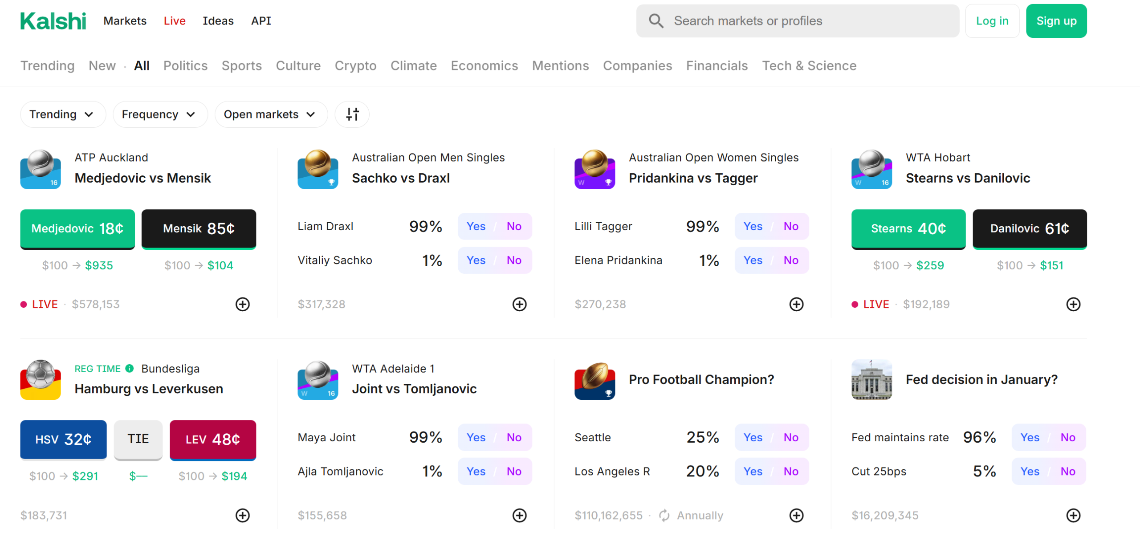Click the Kalshi logo
Screen dimensions: 1140x533
click(x=53, y=21)
